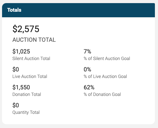Click the % of Donation Goal label
This screenshot has height=128, width=158.
click(x=102, y=94)
